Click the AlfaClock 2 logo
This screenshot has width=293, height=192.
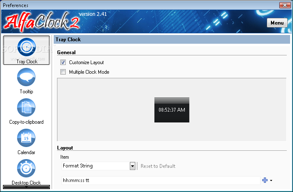[x=42, y=22]
